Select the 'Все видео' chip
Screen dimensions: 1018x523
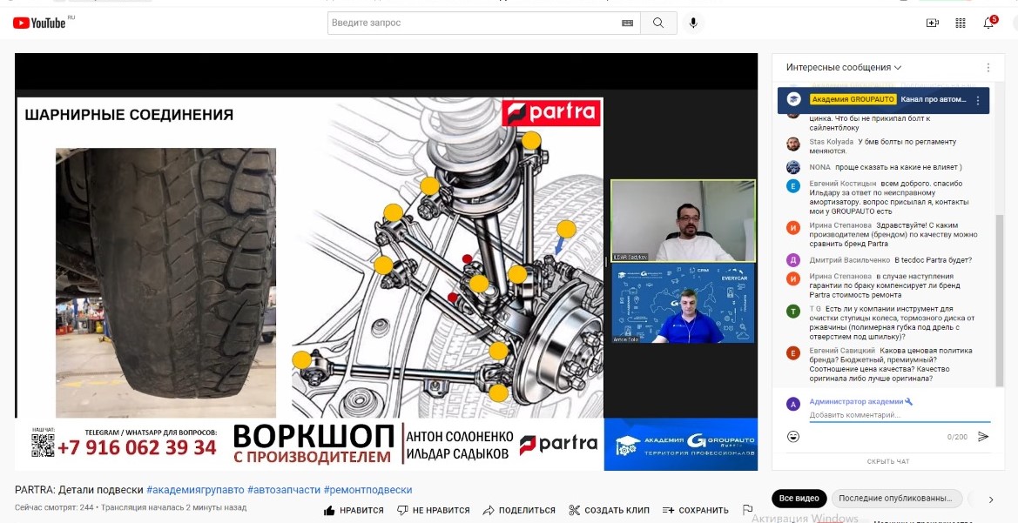pyautogui.click(x=799, y=499)
